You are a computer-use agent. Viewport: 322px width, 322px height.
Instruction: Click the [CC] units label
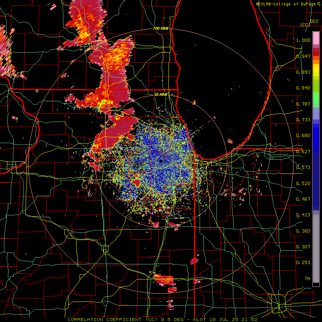coord(305,25)
